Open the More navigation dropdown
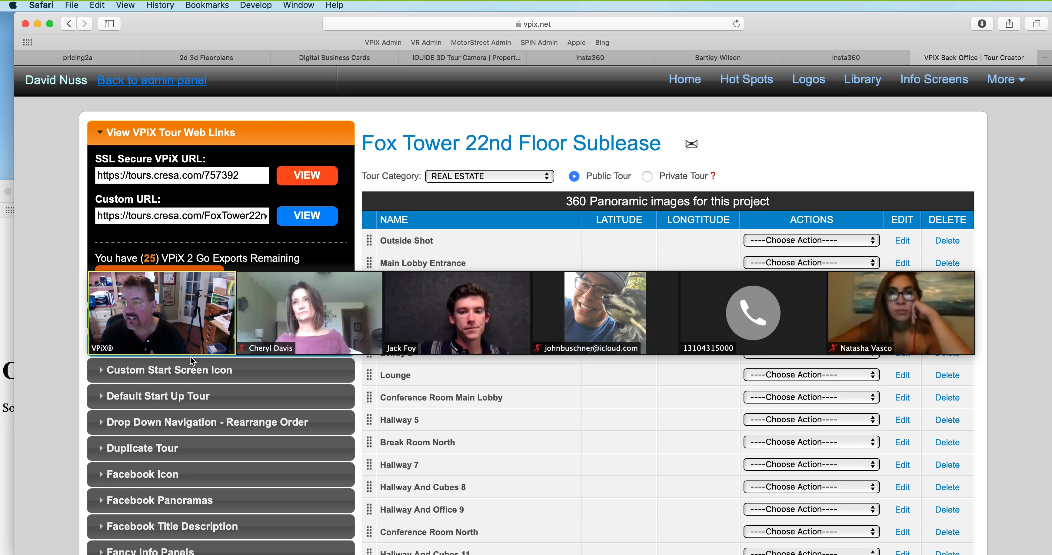This screenshot has height=555, width=1052. [x=1006, y=80]
